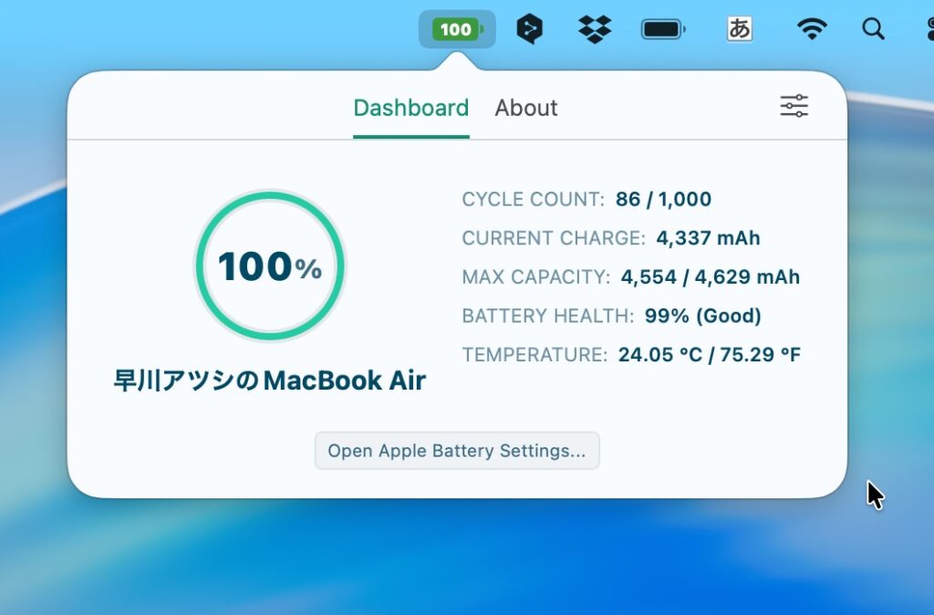Switch to the Dashboard tab

point(410,108)
